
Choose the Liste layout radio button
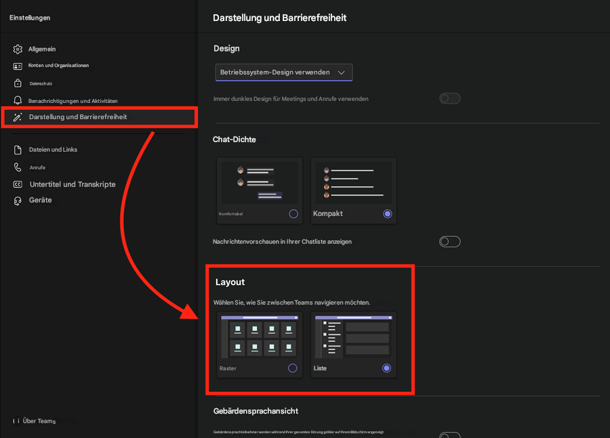[x=386, y=368]
